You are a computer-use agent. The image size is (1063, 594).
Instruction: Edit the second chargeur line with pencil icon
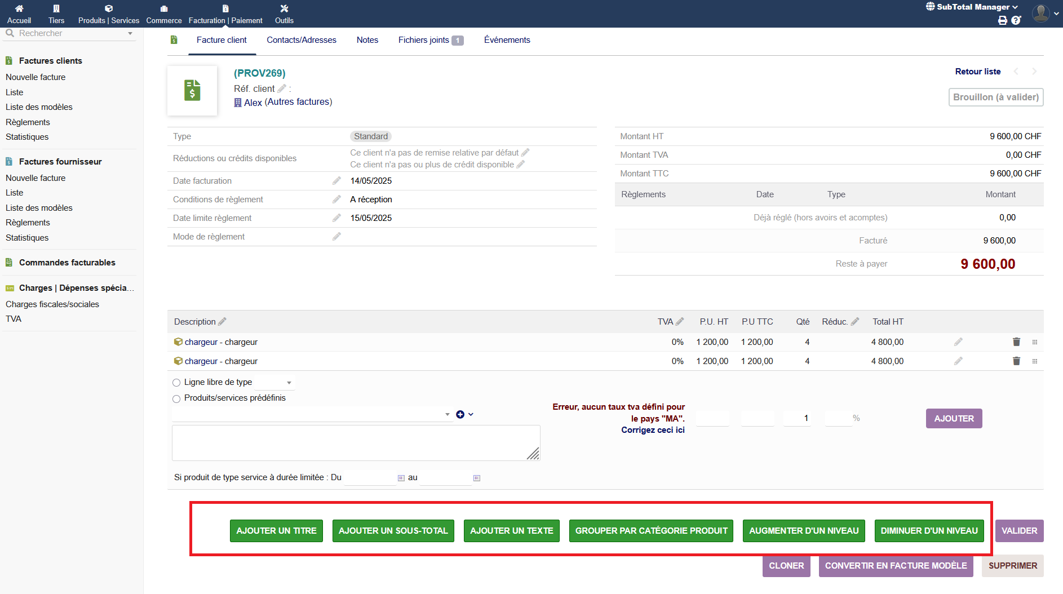(x=958, y=361)
